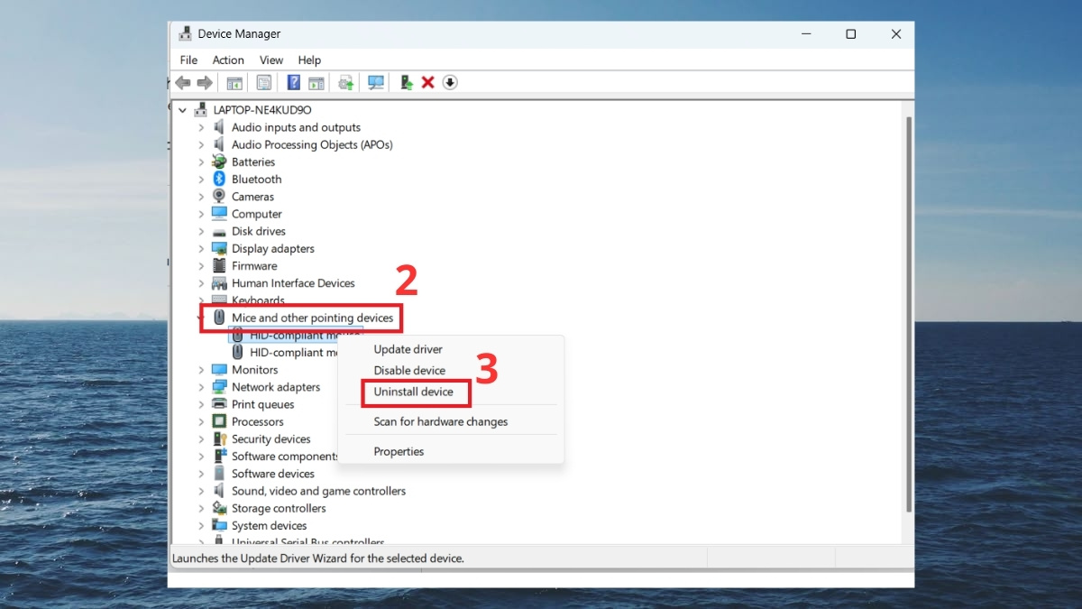This screenshot has width=1082, height=609.
Task: Choose Properties from the context menu
Action: pos(399,452)
